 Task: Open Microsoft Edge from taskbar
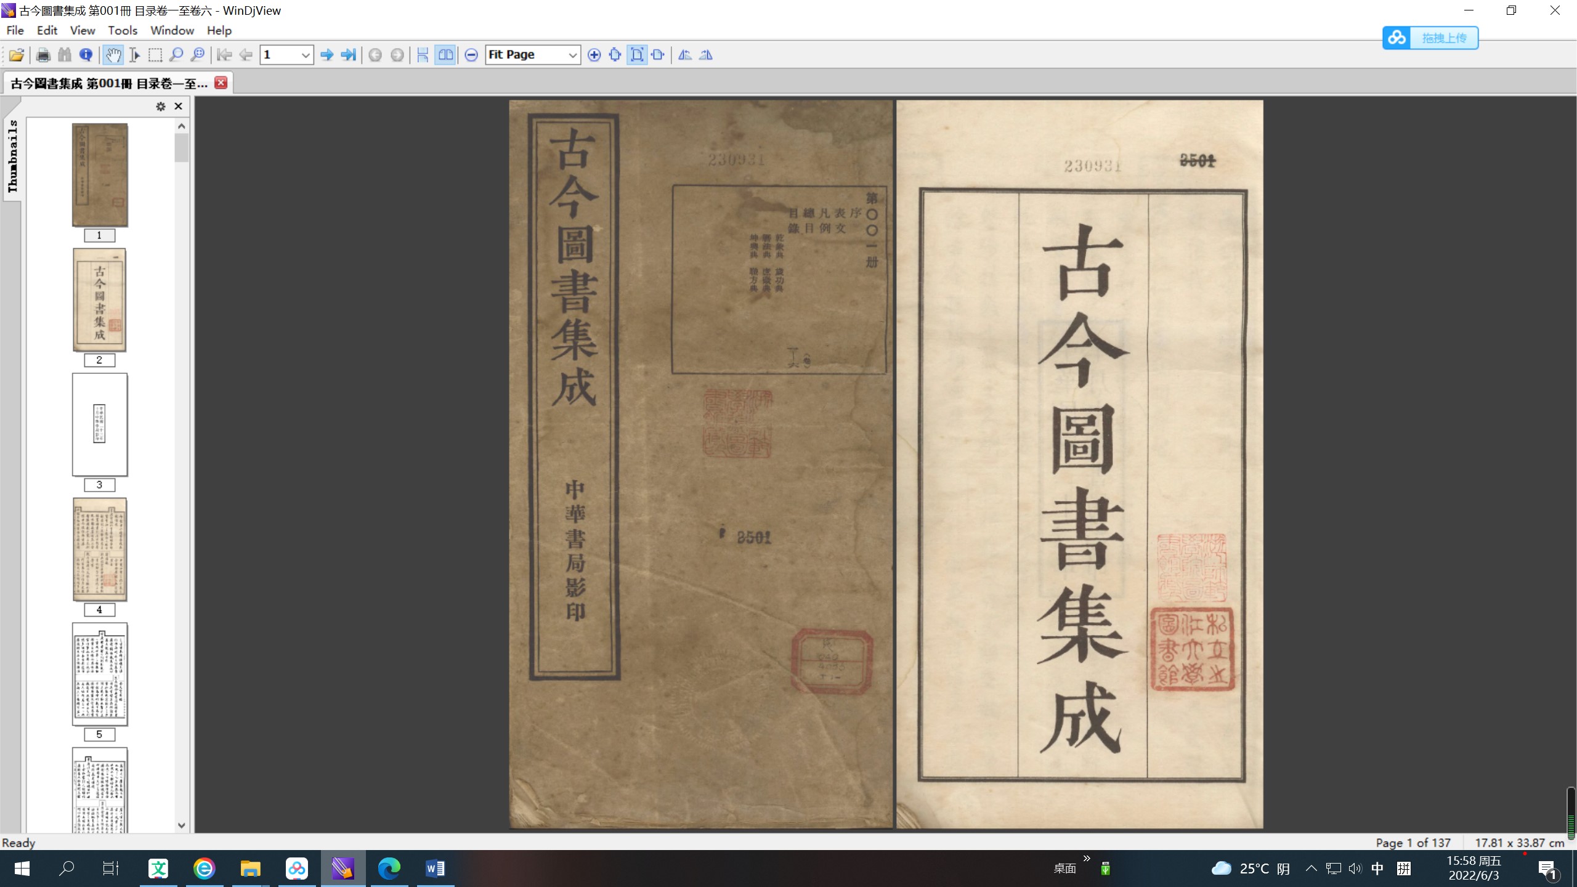pos(389,869)
